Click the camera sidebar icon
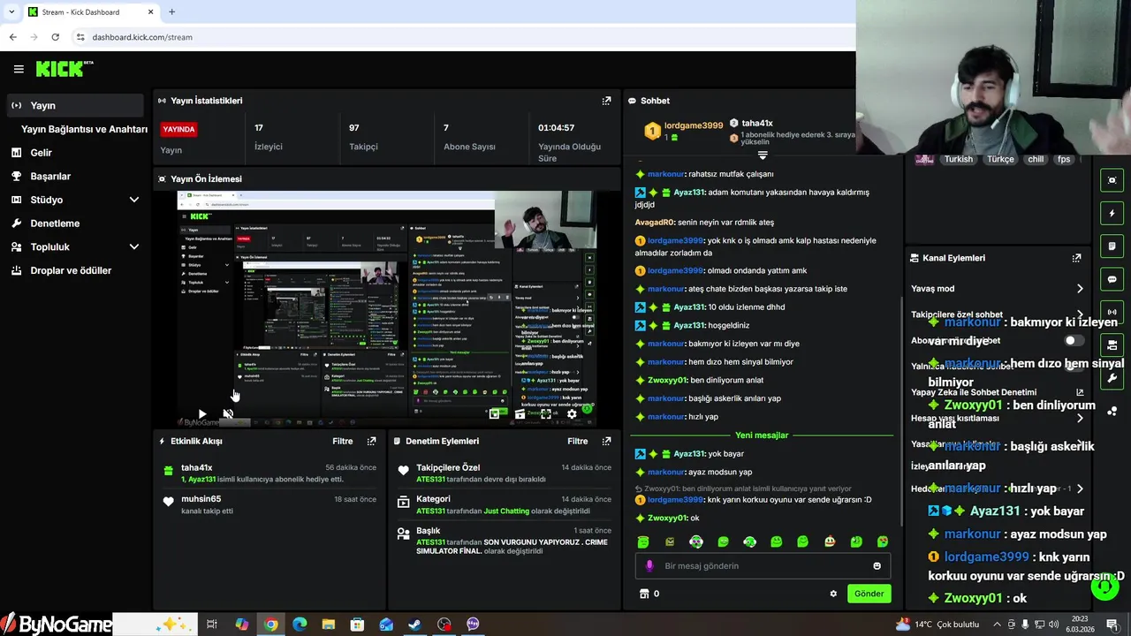The width and height of the screenshot is (1131, 636). coord(1112,344)
